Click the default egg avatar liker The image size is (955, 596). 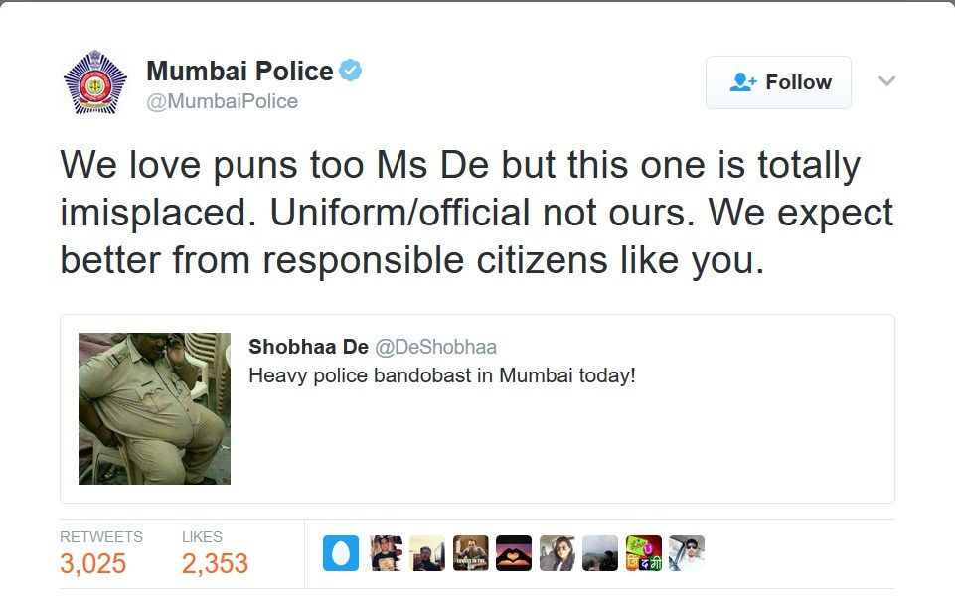[340, 553]
